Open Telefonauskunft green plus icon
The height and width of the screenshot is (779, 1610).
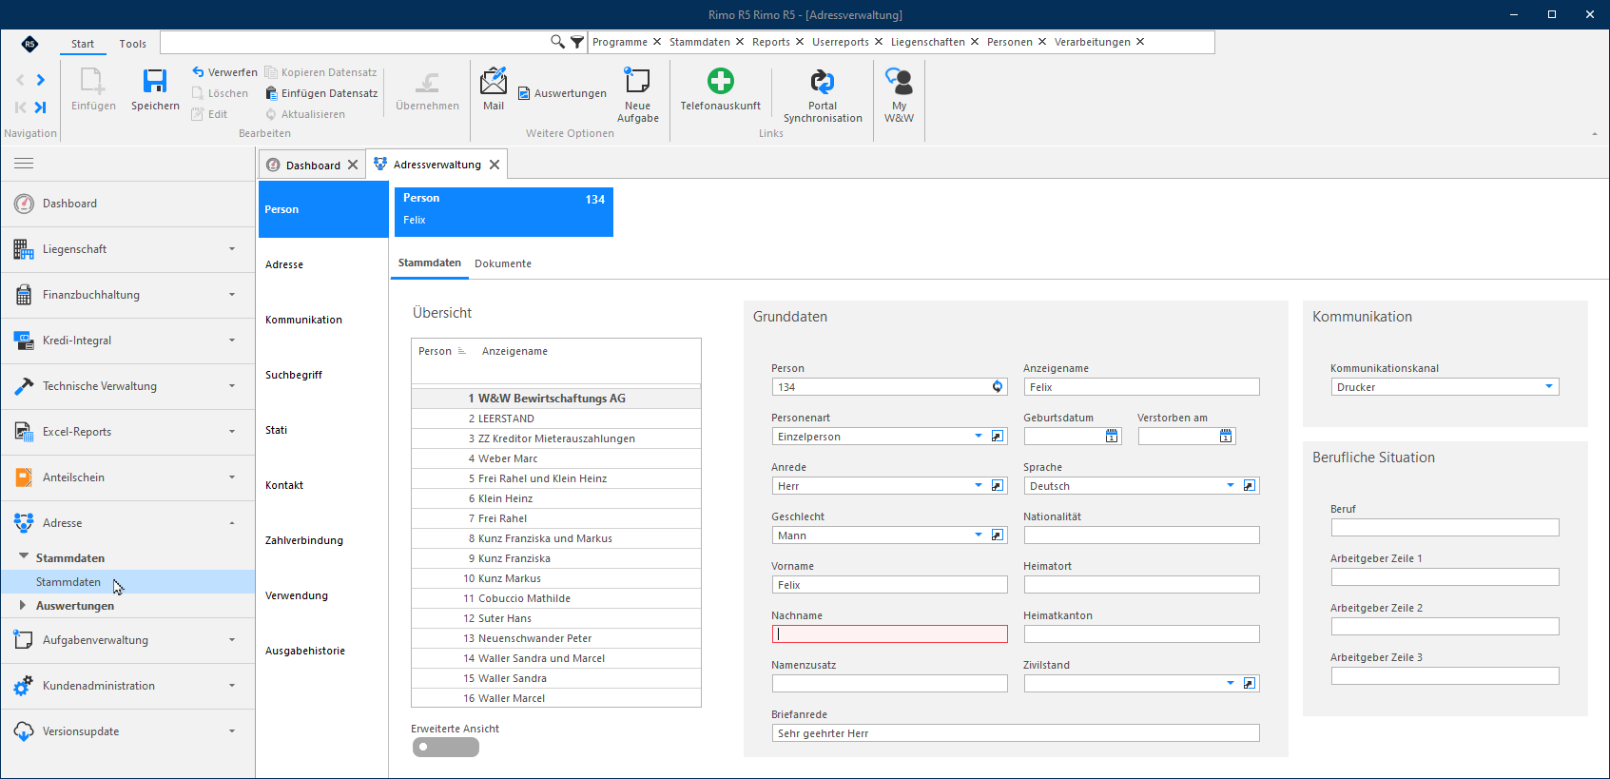click(721, 81)
